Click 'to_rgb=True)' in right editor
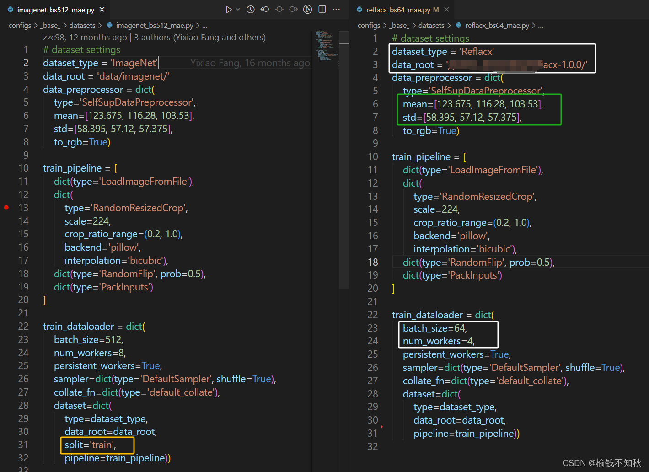 pyautogui.click(x=431, y=131)
